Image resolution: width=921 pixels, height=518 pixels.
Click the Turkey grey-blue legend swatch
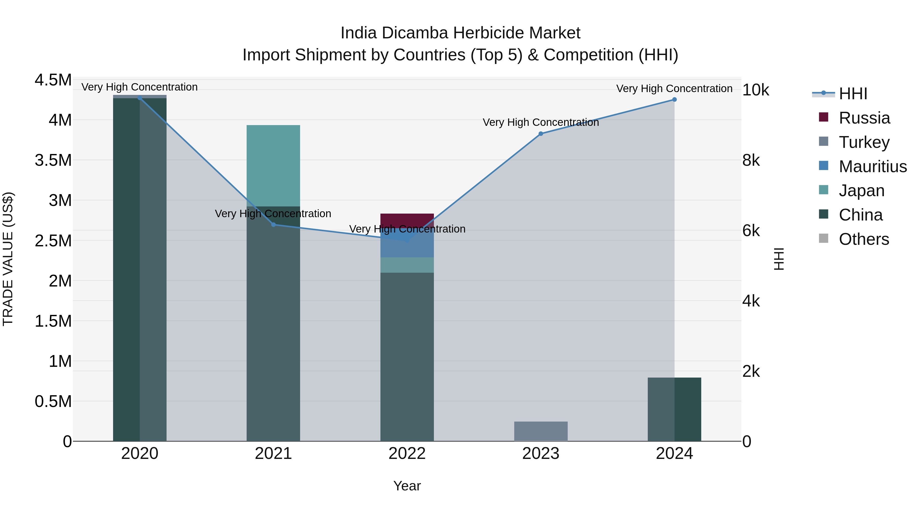[823, 141]
